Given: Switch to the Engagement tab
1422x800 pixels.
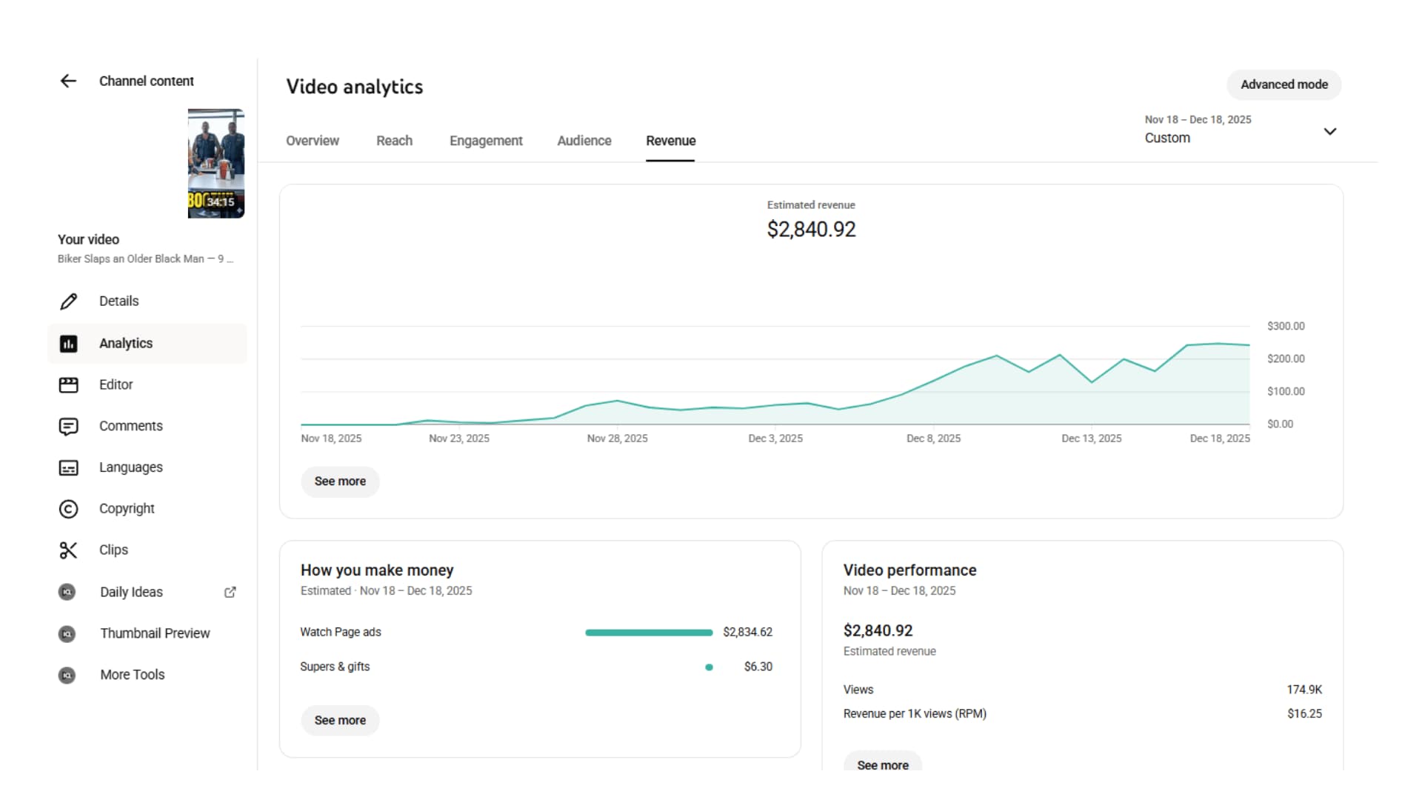Looking at the screenshot, I should point(485,141).
